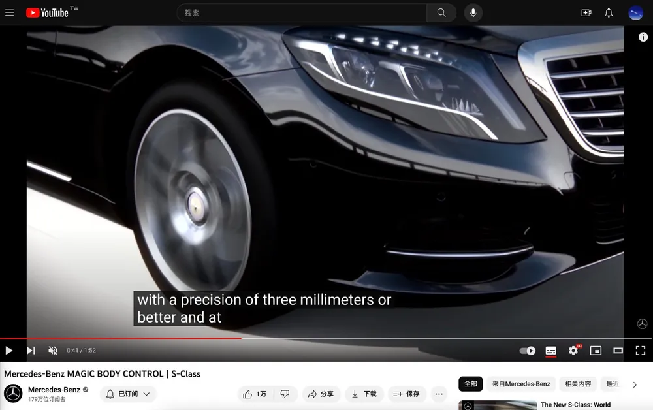Open the notifications bell
This screenshot has width=653, height=410.
(609, 12)
